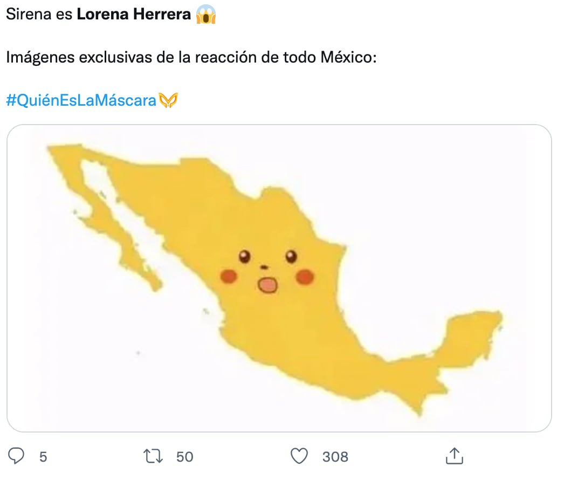Screen dimensions: 564x480
Task: Click the retweet count of 50
Action: 184,457
